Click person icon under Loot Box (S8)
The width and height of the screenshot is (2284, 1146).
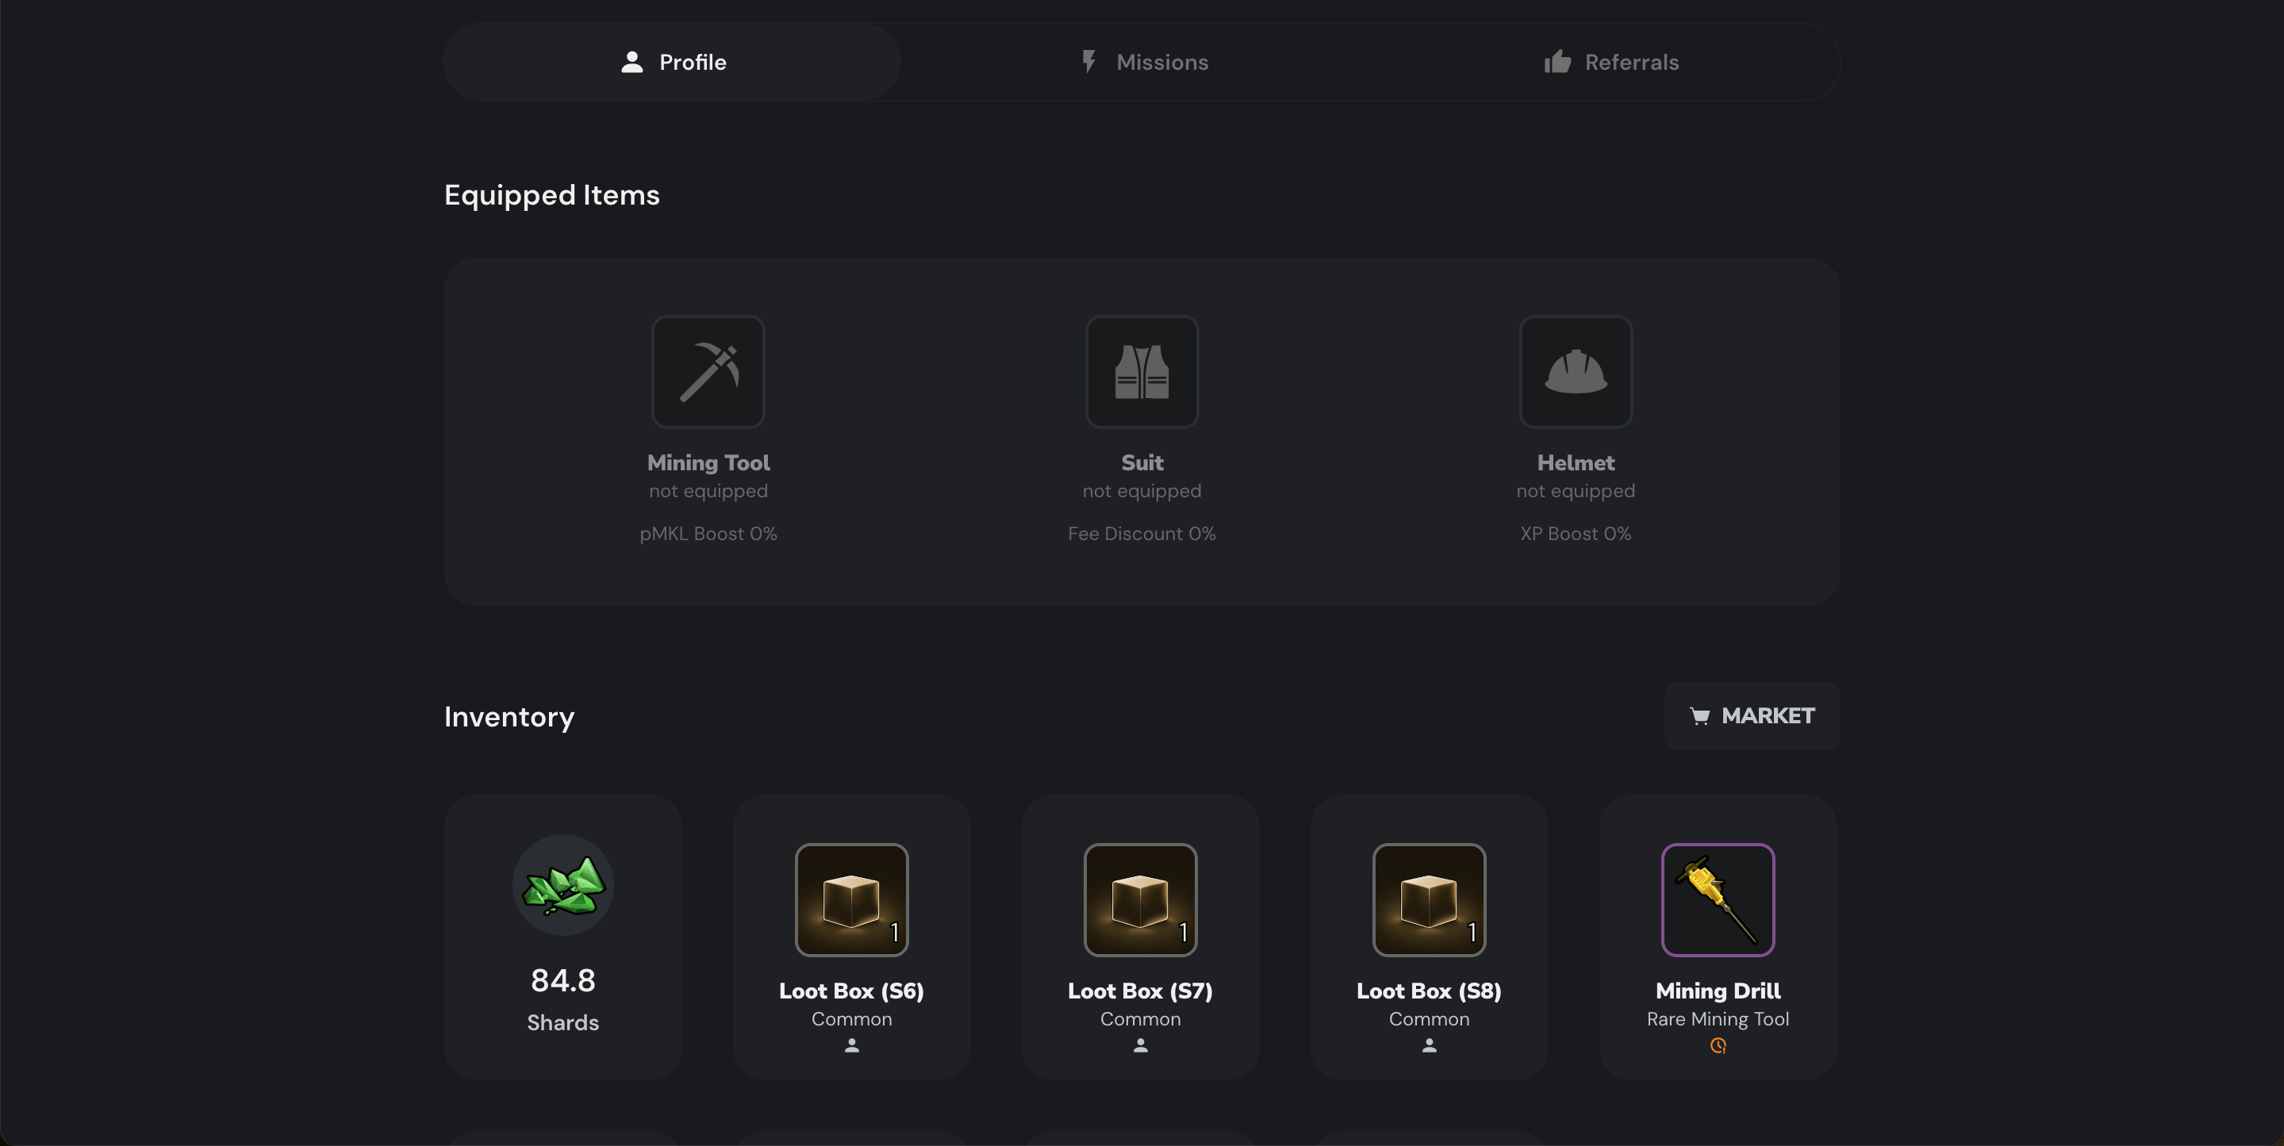(x=1428, y=1046)
